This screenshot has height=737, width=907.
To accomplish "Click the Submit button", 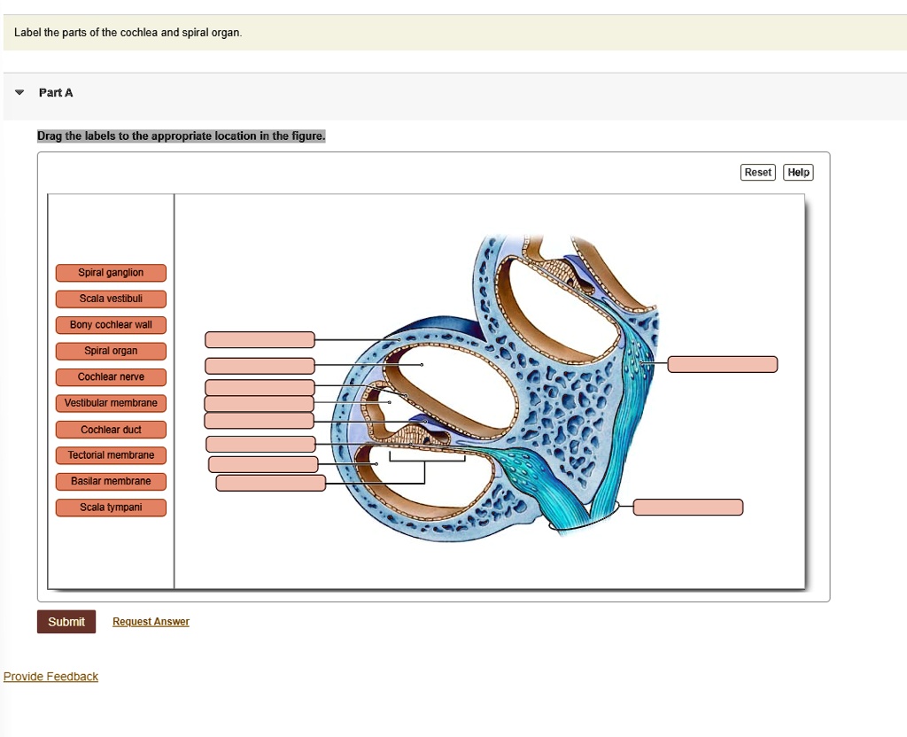I will click(x=66, y=621).
